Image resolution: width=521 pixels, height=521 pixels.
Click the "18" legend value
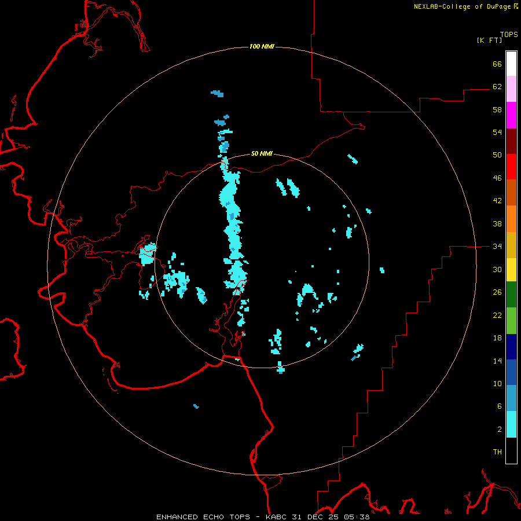click(497, 338)
